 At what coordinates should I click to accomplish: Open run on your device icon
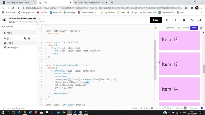[167, 20]
